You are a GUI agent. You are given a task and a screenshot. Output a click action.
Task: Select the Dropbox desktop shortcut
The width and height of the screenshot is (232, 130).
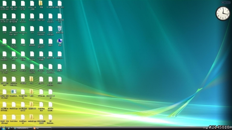coord(4,43)
